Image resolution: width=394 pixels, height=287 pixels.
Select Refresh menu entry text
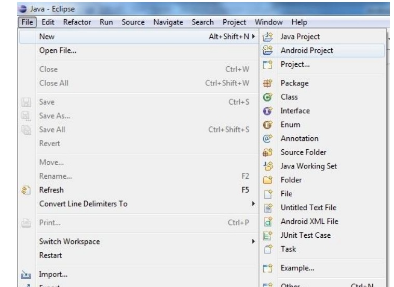(51, 190)
